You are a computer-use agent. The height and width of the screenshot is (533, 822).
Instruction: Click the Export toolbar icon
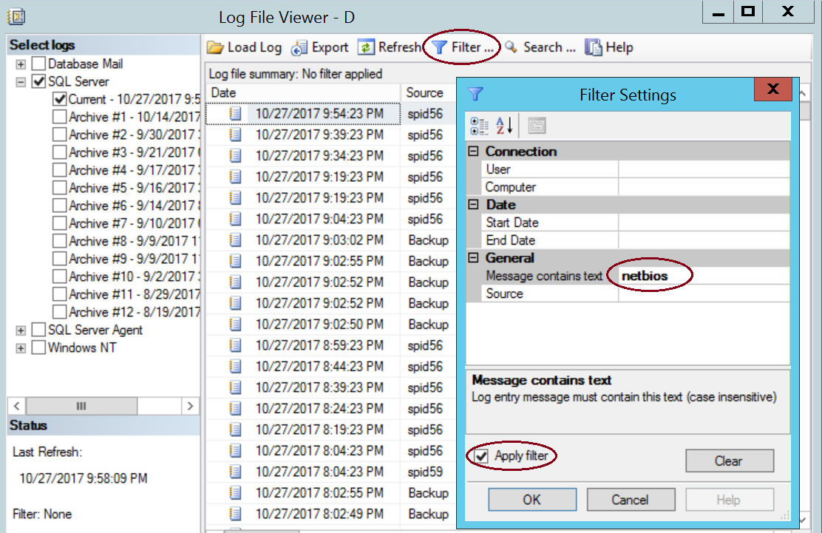pos(299,48)
